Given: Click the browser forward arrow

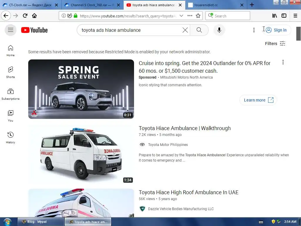Looking at the screenshot, I should point(16,16).
